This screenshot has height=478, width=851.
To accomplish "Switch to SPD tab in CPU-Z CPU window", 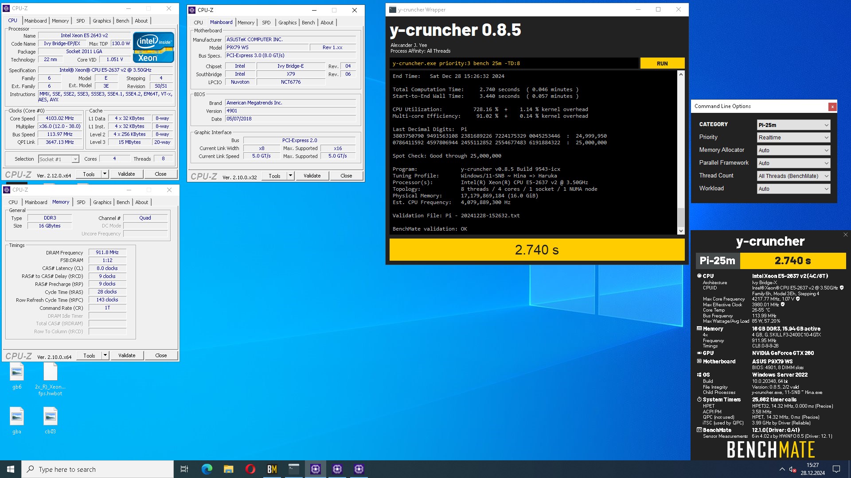I will pos(80,21).
